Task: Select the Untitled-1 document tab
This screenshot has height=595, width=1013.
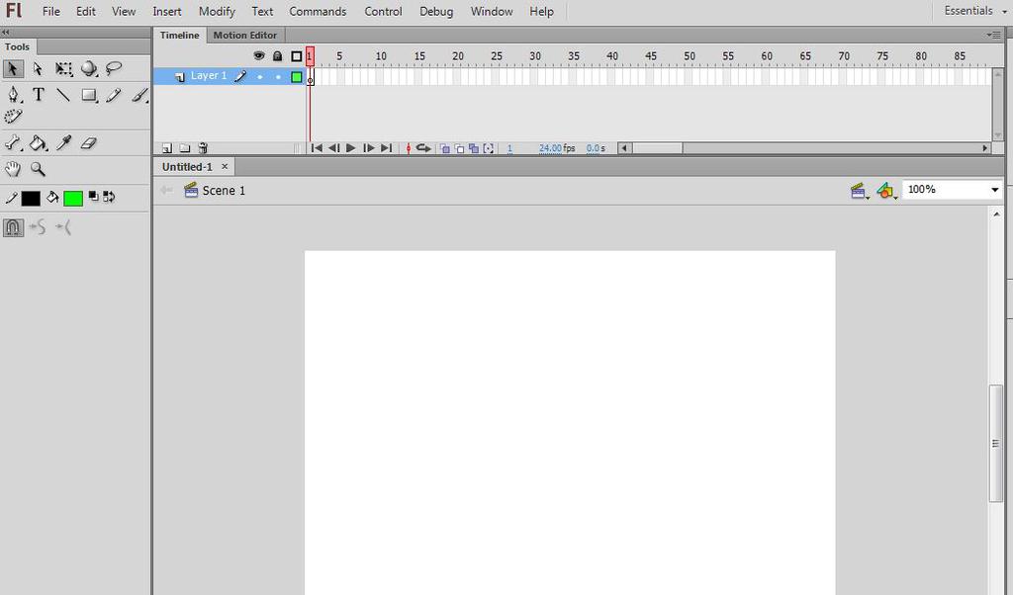Action: (187, 166)
